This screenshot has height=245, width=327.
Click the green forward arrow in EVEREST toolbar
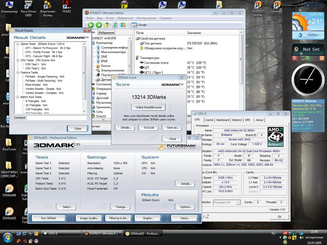point(99,25)
